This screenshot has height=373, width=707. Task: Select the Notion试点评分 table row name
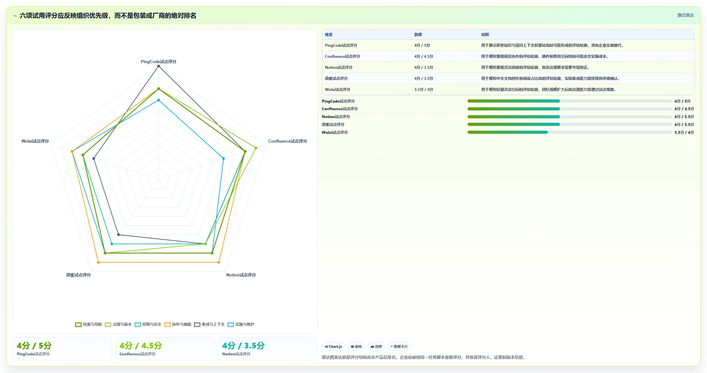(x=339, y=68)
